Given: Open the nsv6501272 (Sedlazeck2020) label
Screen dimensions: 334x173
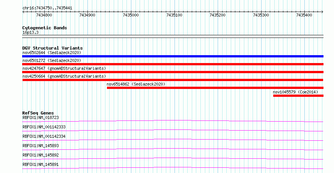Looking at the screenshot, I should (52, 60).
